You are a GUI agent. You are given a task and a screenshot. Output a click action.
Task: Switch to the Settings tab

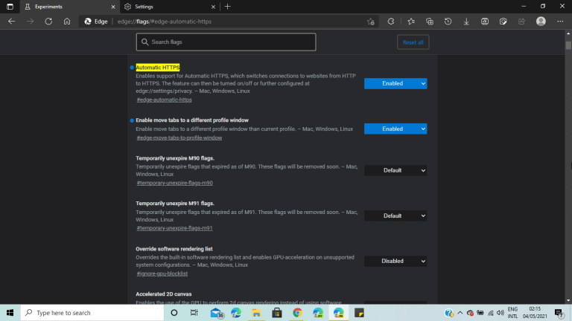pyautogui.click(x=169, y=7)
